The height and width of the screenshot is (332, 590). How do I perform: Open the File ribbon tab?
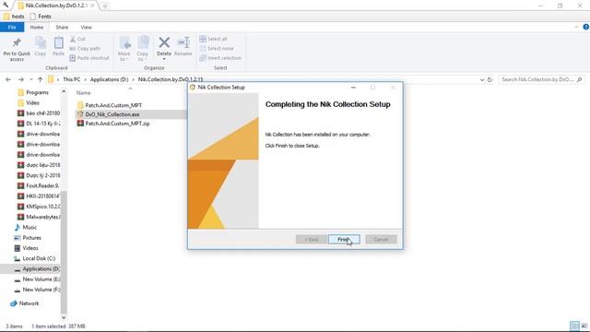(x=12, y=27)
